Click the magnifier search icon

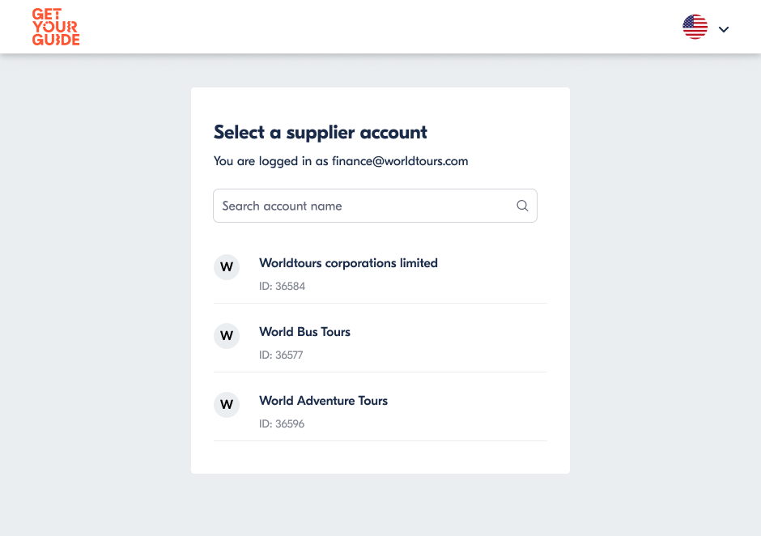[x=522, y=206]
